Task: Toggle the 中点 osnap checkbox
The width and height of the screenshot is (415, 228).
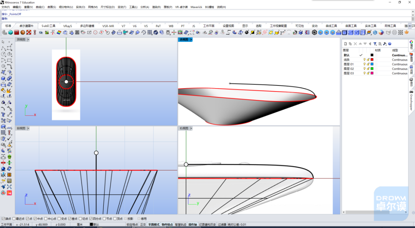Action: click(x=35, y=219)
